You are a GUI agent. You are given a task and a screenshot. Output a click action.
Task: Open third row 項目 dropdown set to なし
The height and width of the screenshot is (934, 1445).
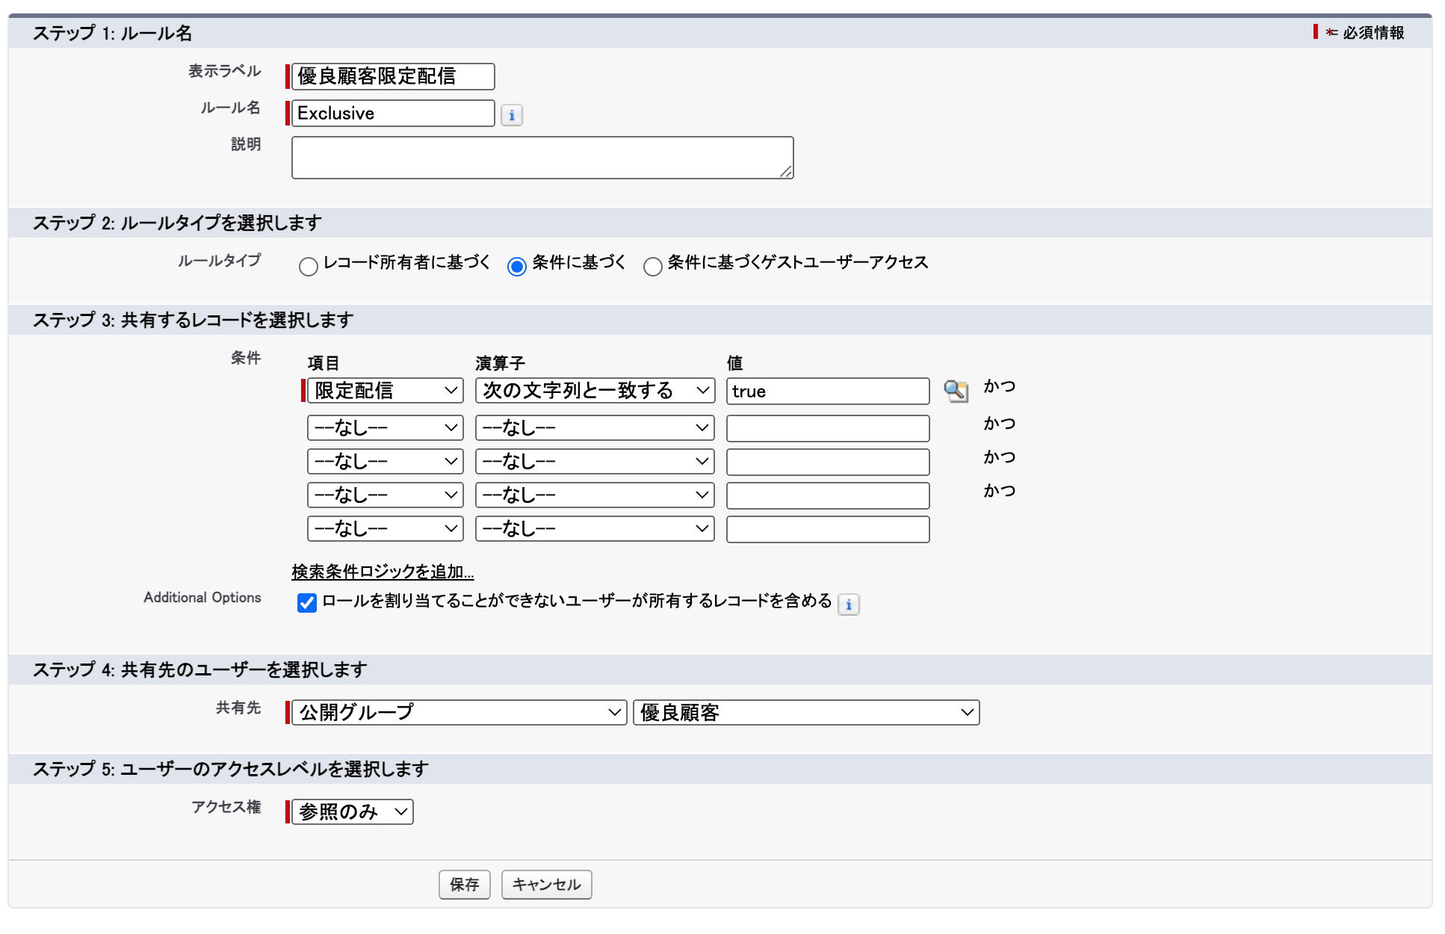tap(386, 462)
